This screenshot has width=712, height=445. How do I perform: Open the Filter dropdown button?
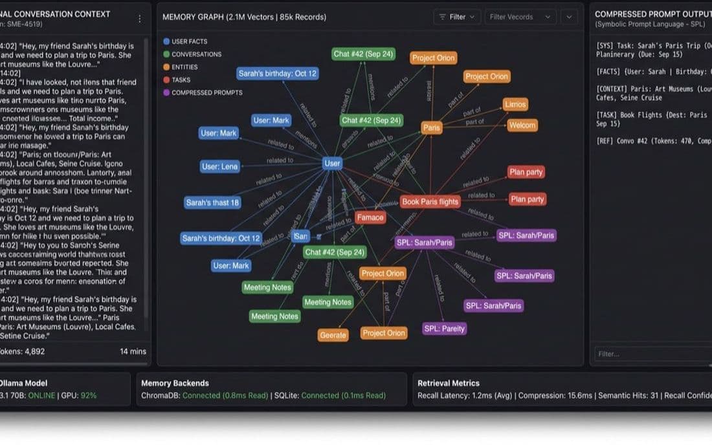pyautogui.click(x=457, y=17)
